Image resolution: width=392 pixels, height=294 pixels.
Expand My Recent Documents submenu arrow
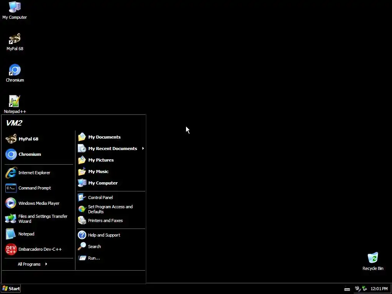pyautogui.click(x=143, y=149)
